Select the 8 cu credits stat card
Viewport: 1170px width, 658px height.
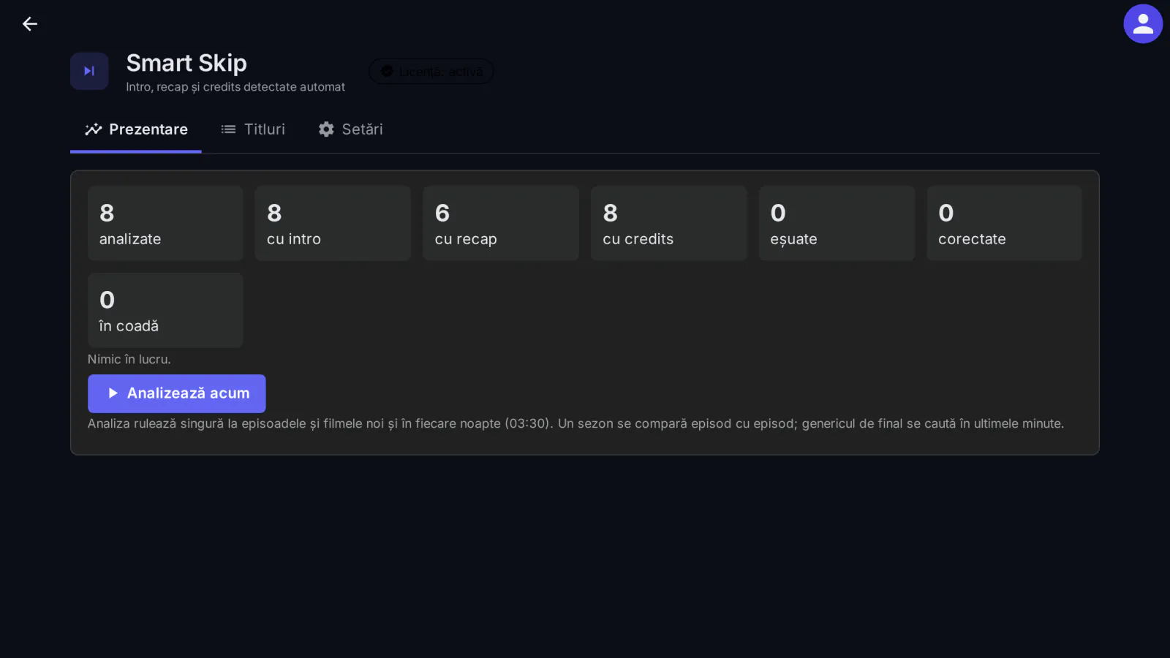669,223
